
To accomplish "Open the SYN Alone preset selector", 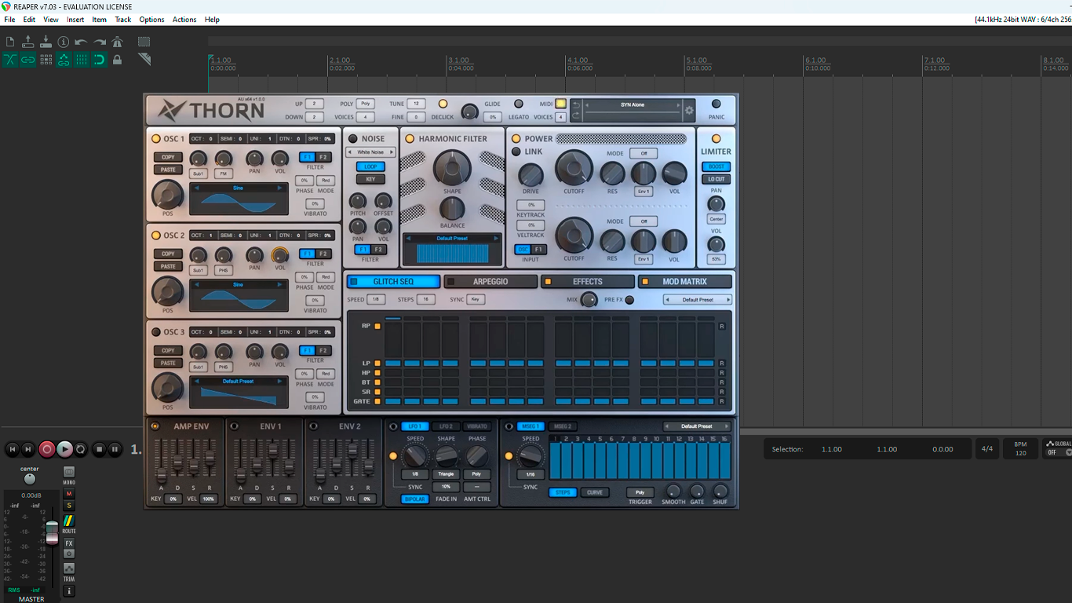I will (633, 104).
